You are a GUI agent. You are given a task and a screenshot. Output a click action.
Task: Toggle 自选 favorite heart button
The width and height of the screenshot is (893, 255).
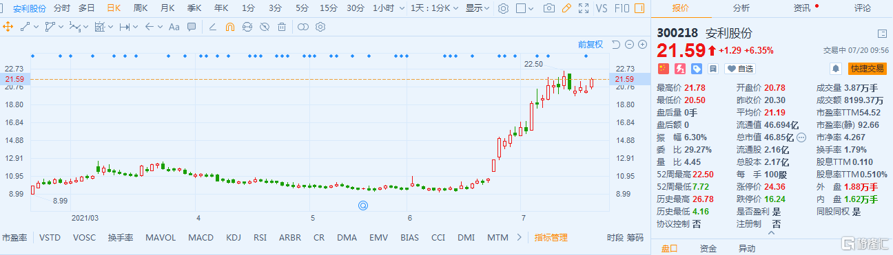[x=740, y=69]
